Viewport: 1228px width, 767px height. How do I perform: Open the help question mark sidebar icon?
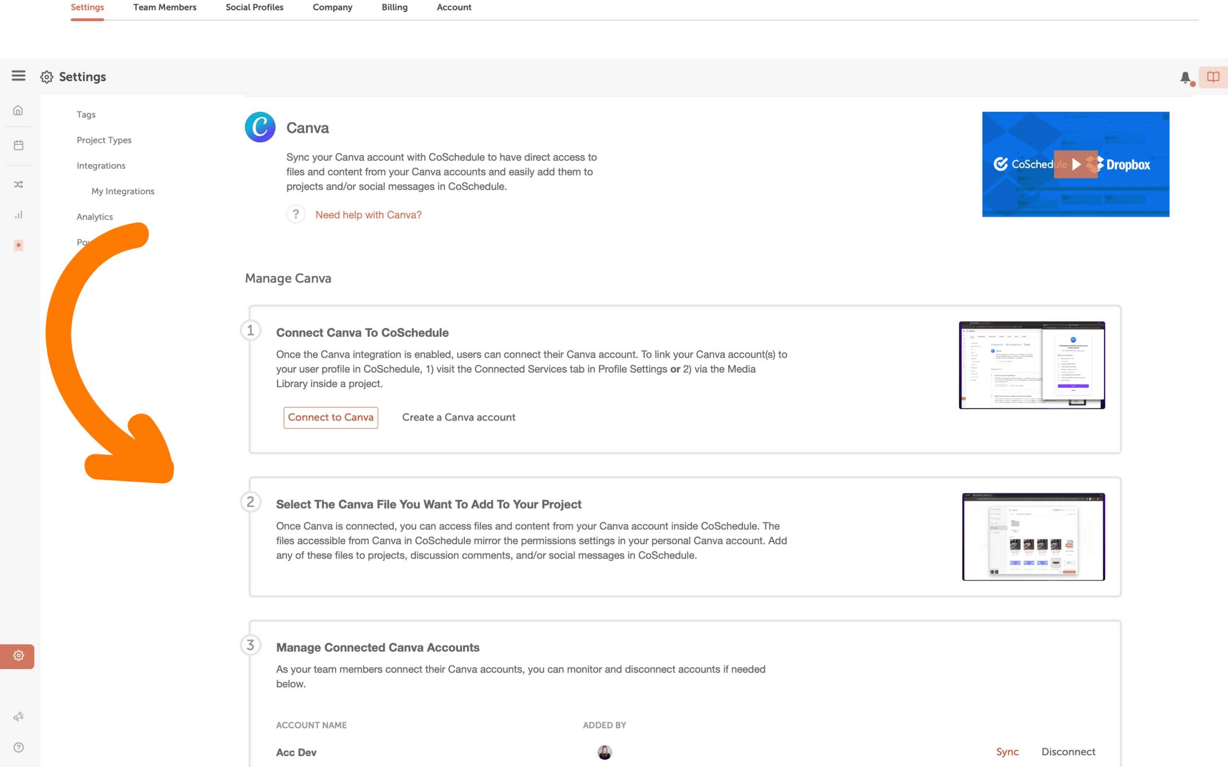pos(18,747)
